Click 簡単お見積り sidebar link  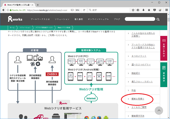point(138,99)
